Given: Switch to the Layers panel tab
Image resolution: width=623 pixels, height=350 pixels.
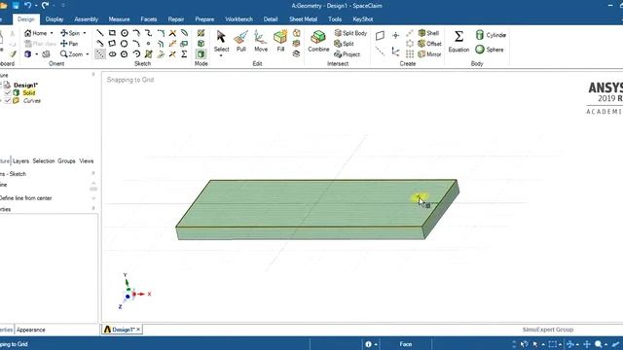Looking at the screenshot, I should click(x=20, y=161).
